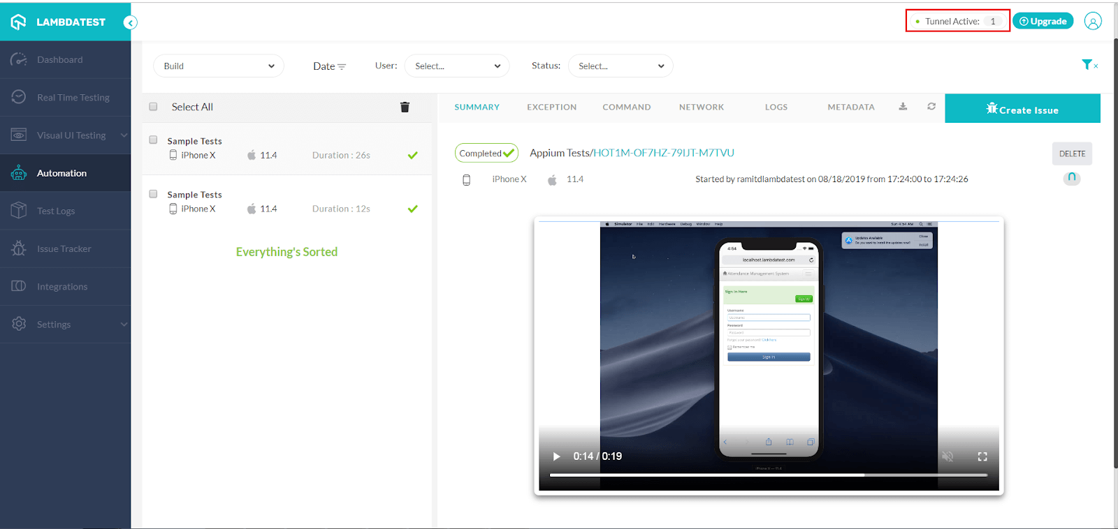Tick the checkbox for the 26s Sample Tests
The width and height of the screenshot is (1118, 529).
click(153, 140)
